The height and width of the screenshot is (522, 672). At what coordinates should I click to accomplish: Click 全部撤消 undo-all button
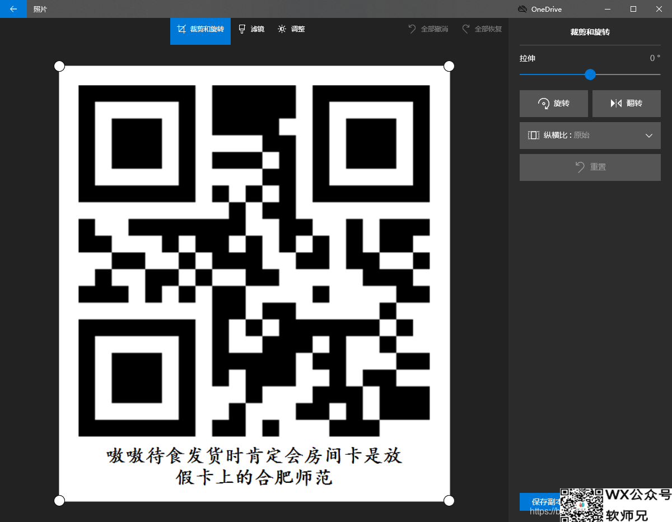pyautogui.click(x=428, y=29)
